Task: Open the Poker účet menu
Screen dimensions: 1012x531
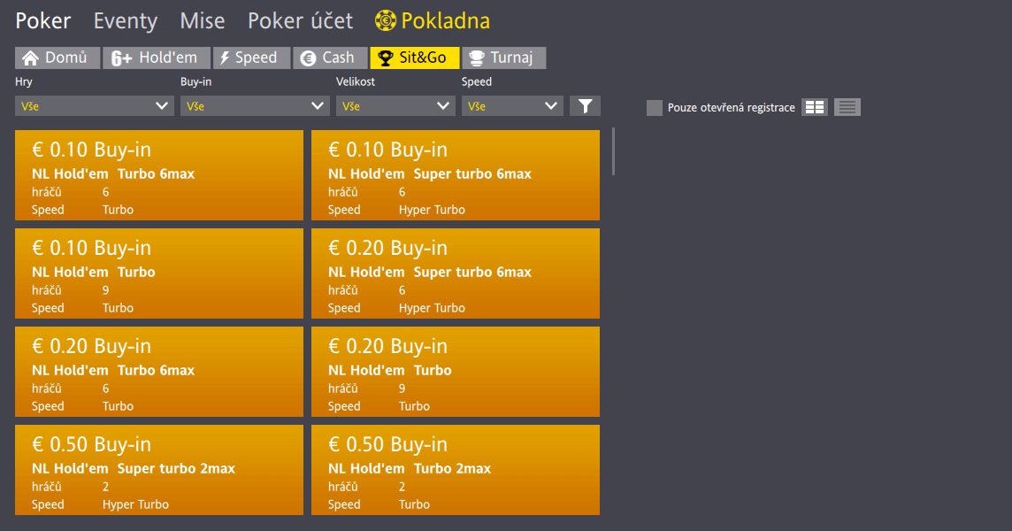Action: point(300,20)
